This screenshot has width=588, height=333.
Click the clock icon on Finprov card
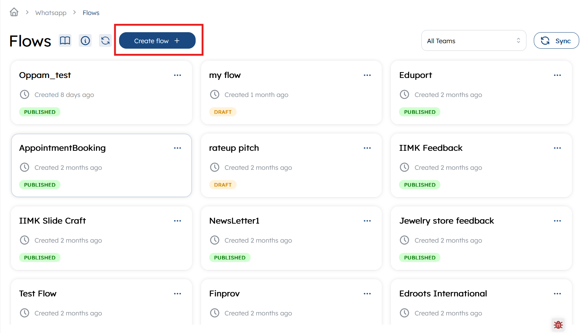215,313
